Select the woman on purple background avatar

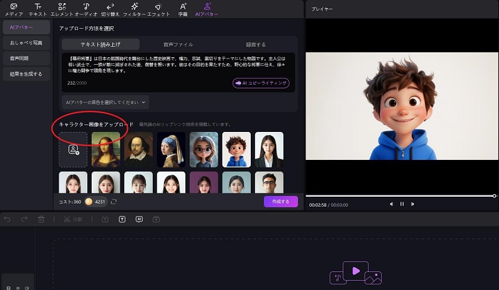[204, 182]
